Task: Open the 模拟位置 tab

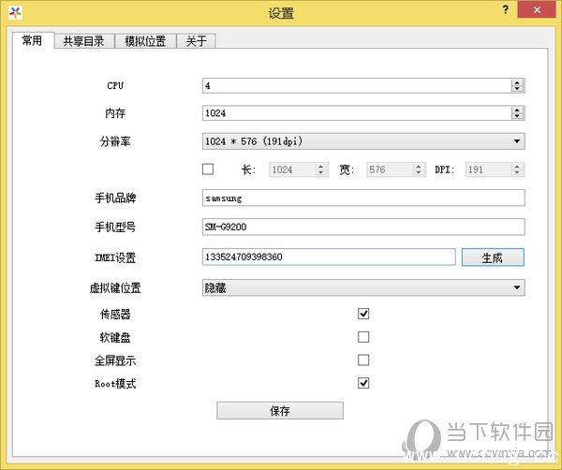Action: coord(145,41)
